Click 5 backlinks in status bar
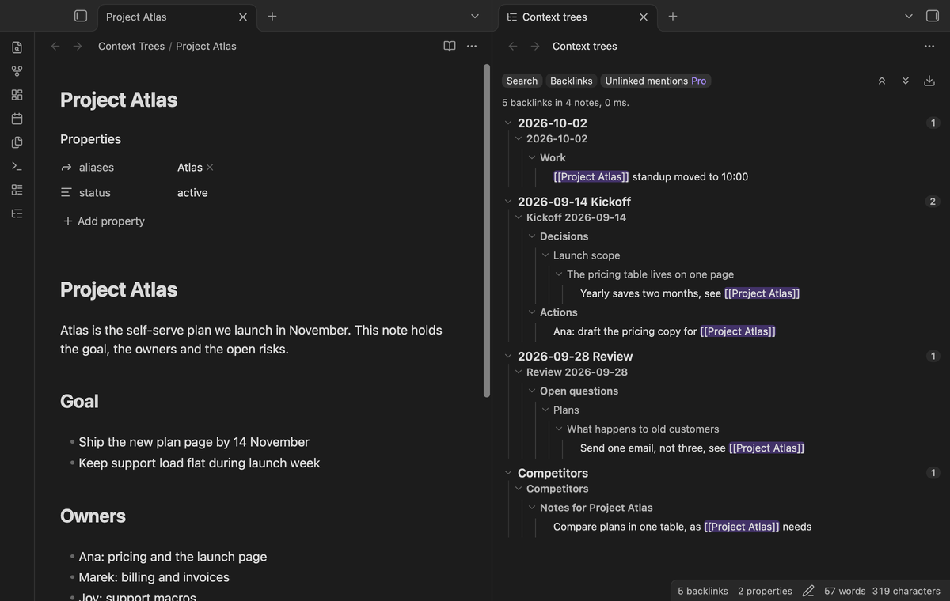This screenshot has height=601, width=950. [703, 591]
